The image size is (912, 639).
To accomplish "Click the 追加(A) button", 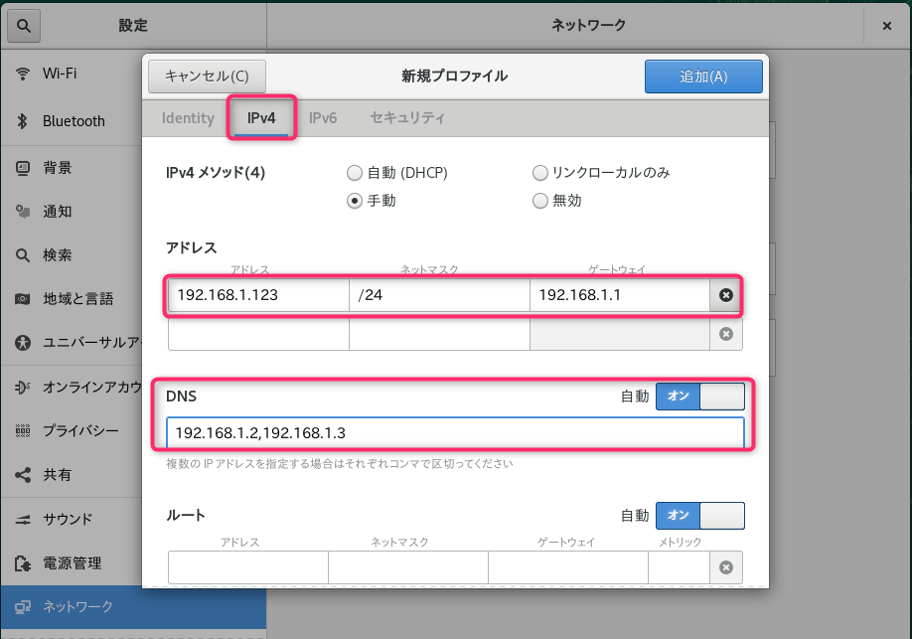I will click(703, 77).
